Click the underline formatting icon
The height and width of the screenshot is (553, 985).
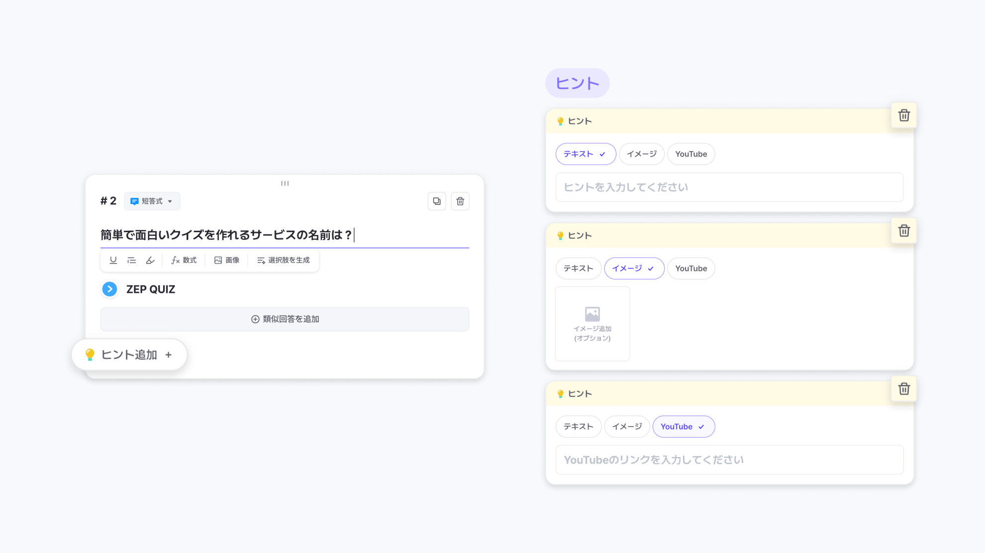click(x=113, y=260)
